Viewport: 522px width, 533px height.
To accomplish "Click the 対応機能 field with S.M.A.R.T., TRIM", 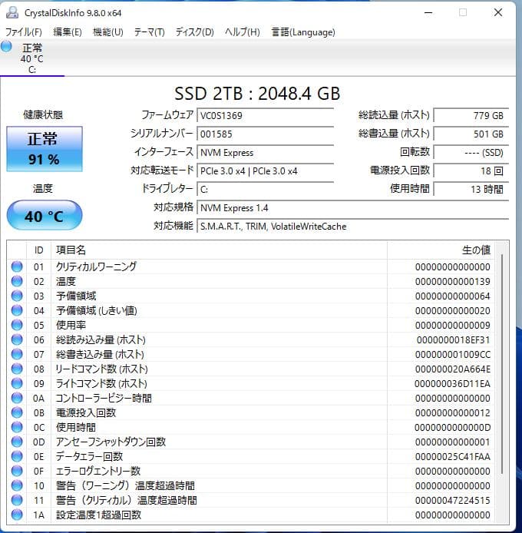I will coord(353,227).
